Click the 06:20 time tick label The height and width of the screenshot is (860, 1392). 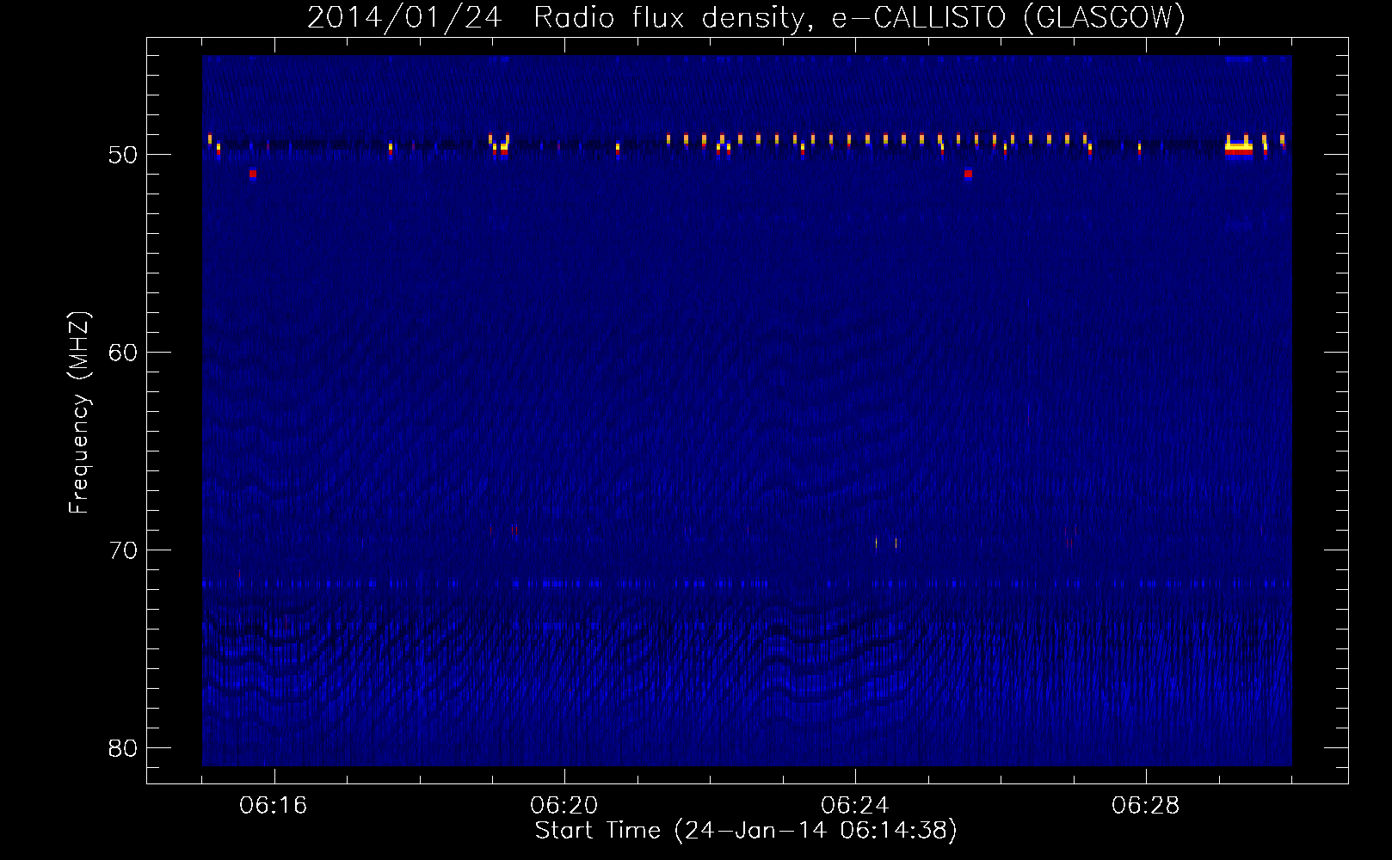click(x=564, y=806)
